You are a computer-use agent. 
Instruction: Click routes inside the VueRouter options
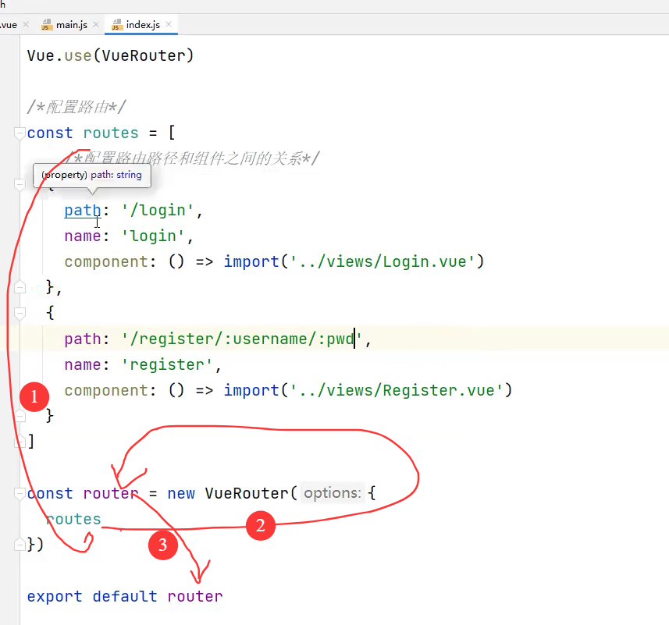tap(73, 519)
